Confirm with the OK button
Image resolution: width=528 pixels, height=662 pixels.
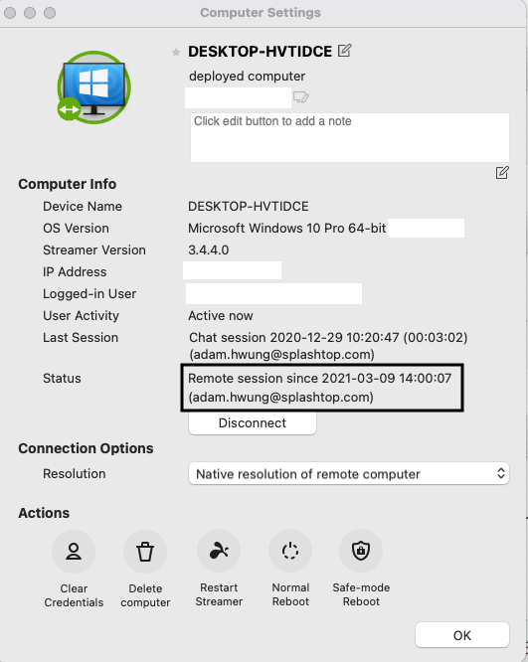point(462,635)
